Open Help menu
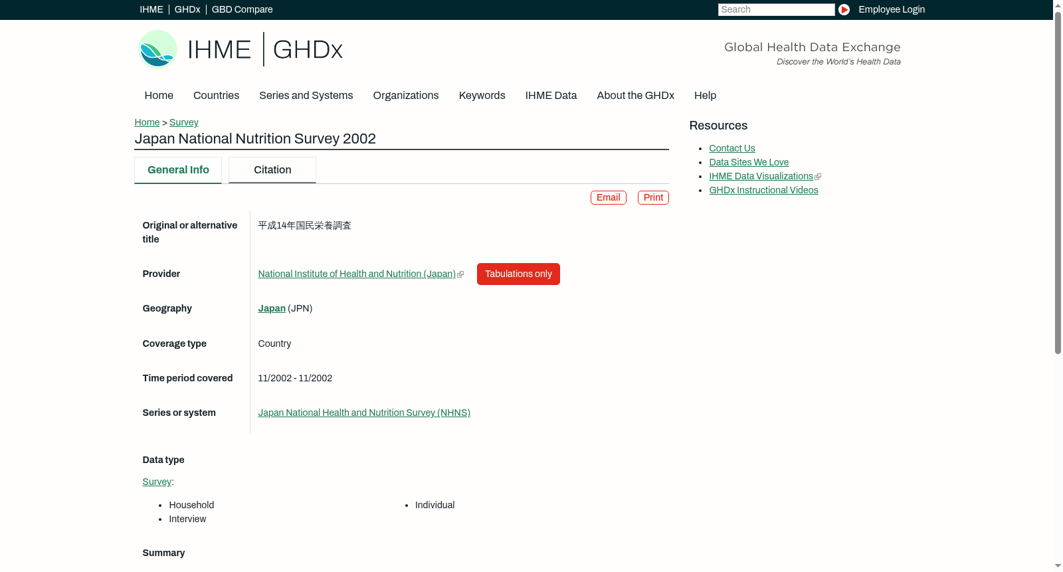The image size is (1063, 572). [705, 96]
